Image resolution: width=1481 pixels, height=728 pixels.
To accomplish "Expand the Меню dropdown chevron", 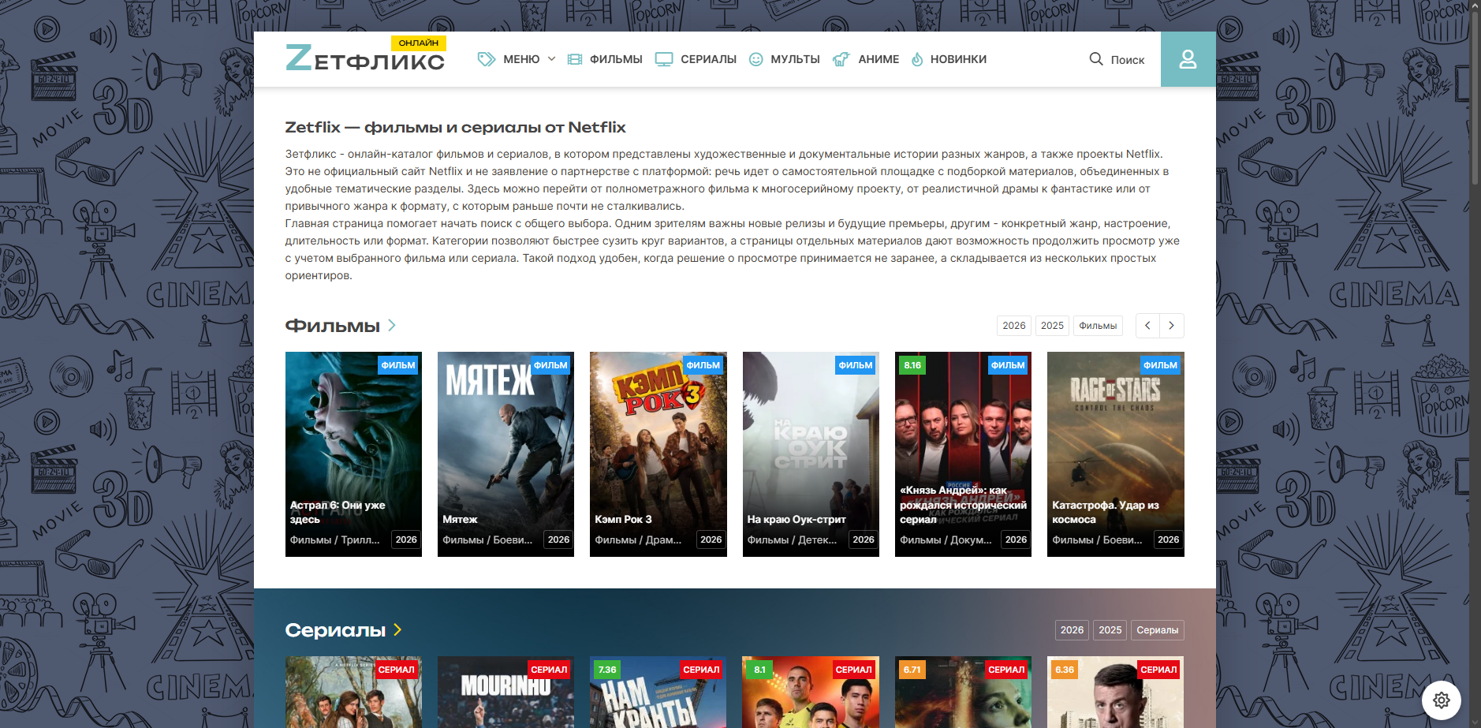I will [x=551, y=59].
